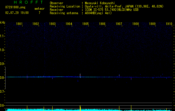The height and width of the screenshot is (111, 175).
Task: Click the 1904 time axis label
Action: coord(69,24)
